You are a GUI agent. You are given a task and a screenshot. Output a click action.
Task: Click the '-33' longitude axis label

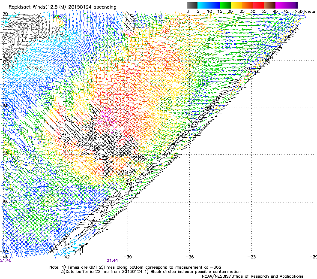252,257
